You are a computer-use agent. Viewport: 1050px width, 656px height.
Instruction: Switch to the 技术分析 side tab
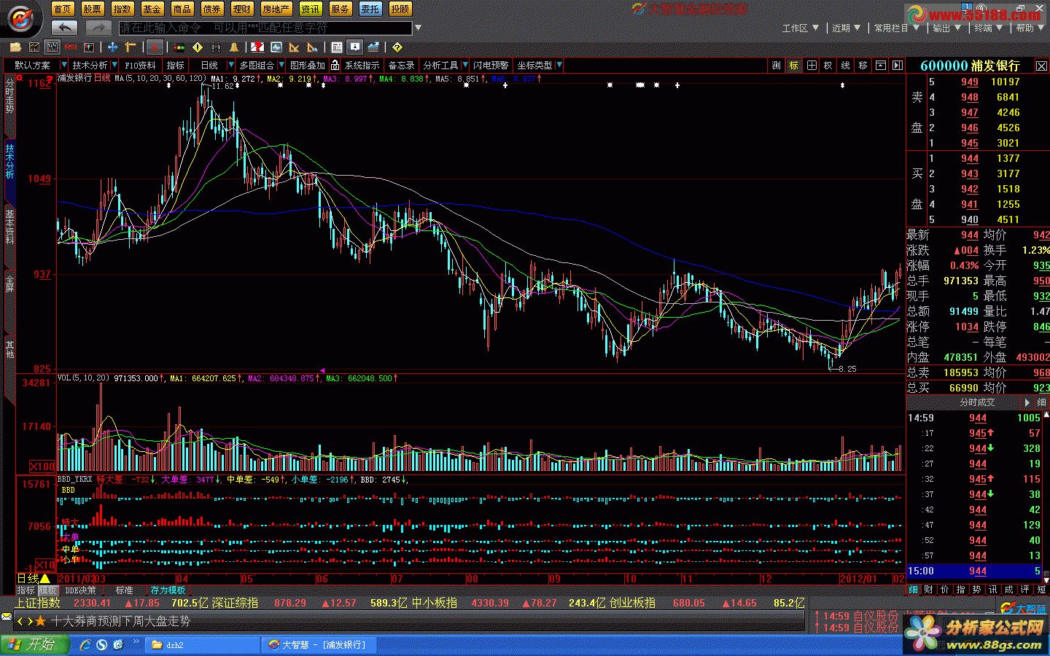(x=9, y=162)
